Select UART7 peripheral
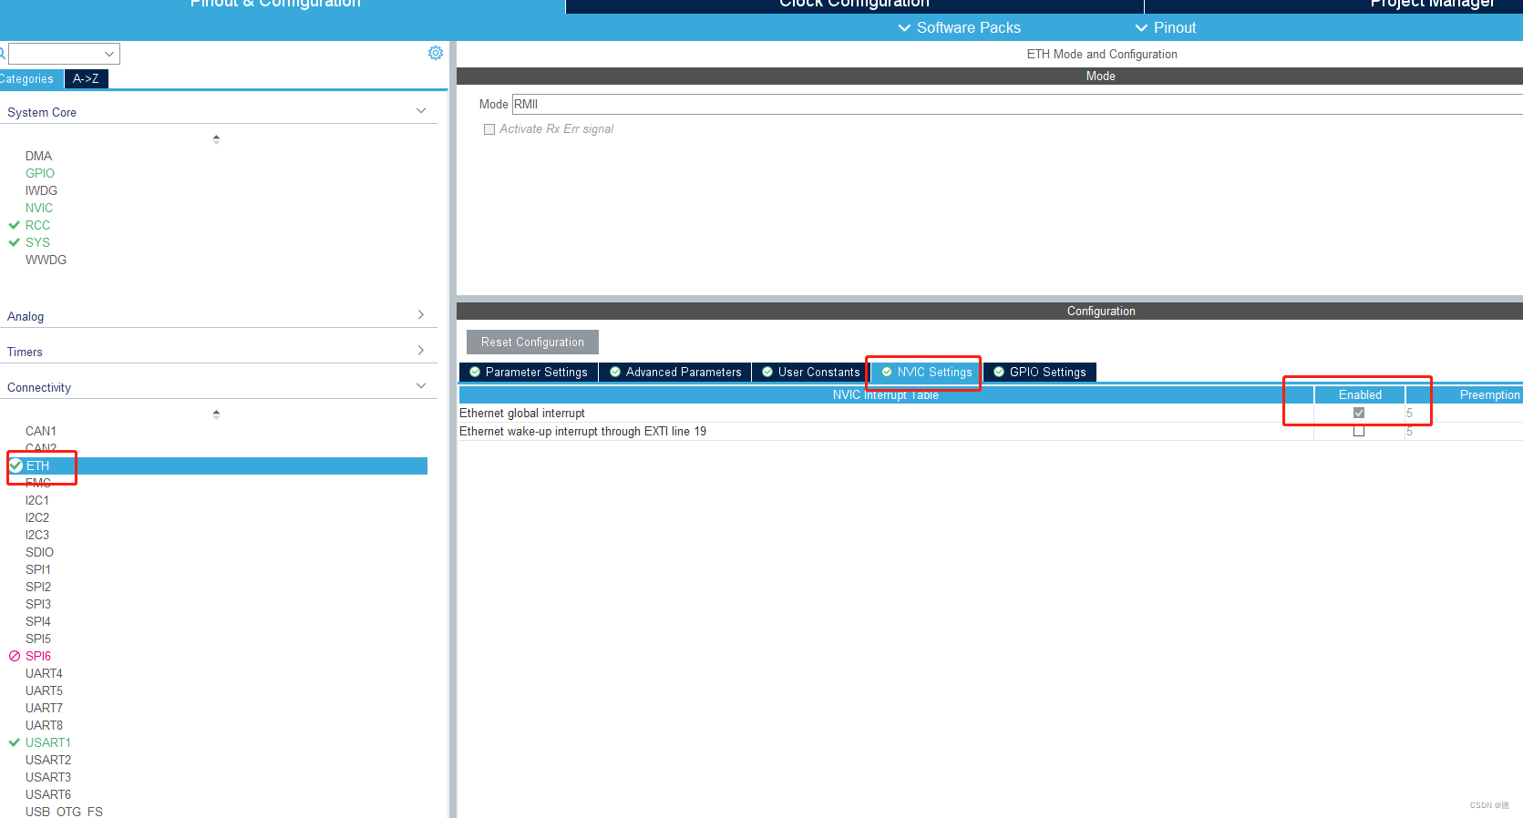 pyautogui.click(x=44, y=708)
